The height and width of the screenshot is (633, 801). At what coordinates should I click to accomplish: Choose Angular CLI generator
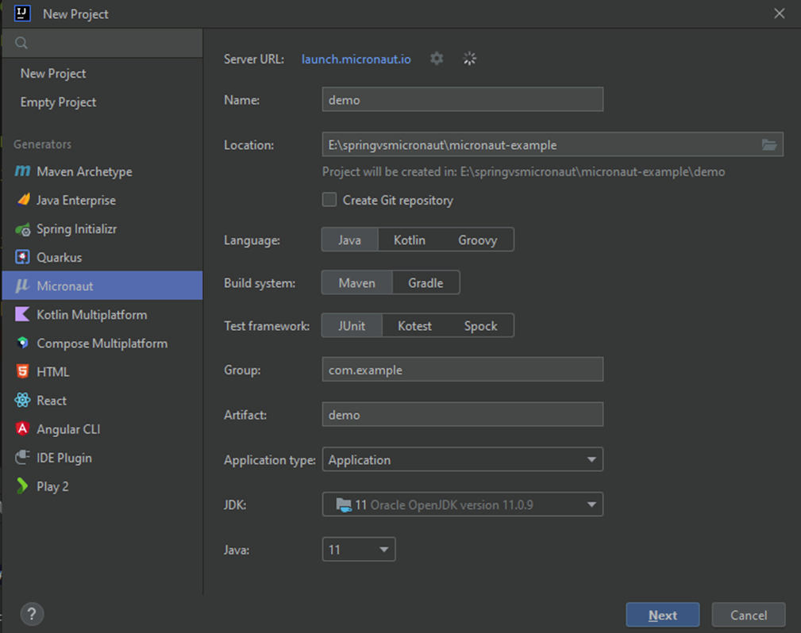click(x=102, y=429)
